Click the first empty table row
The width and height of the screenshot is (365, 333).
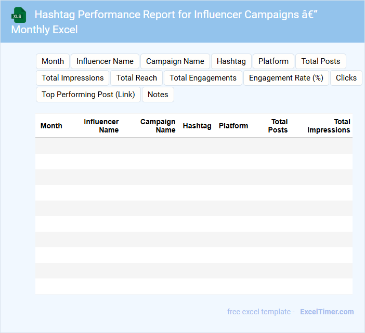(193, 146)
